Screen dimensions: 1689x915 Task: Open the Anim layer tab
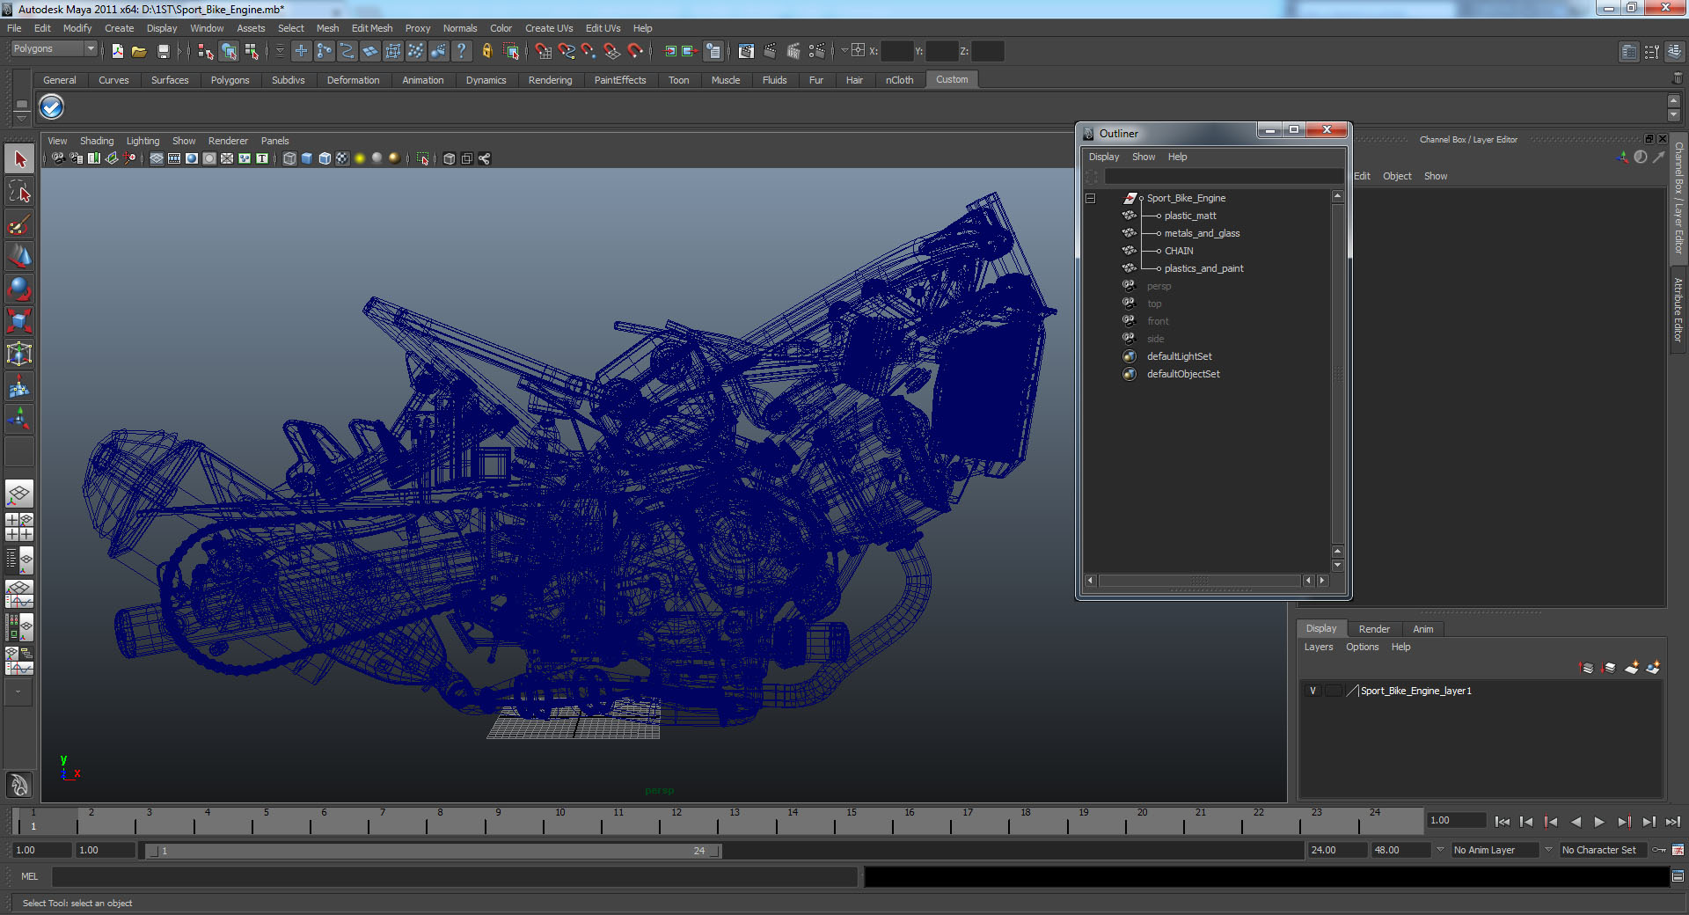pyautogui.click(x=1422, y=629)
